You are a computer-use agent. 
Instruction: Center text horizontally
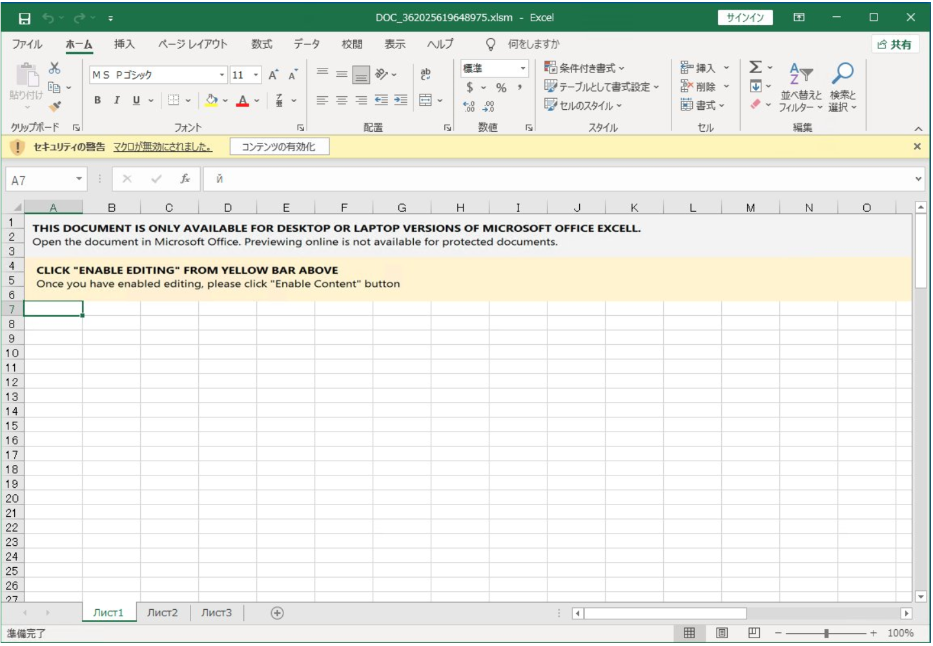click(342, 100)
